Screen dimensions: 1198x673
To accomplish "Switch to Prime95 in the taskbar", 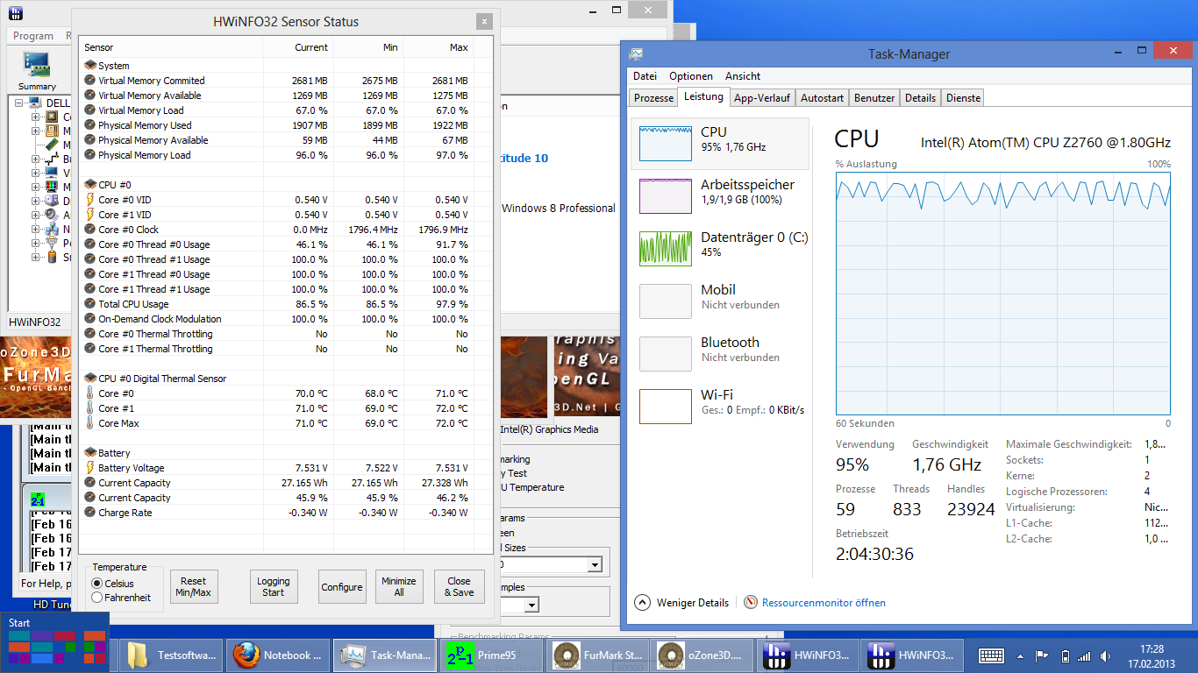I will pyautogui.click(x=493, y=655).
